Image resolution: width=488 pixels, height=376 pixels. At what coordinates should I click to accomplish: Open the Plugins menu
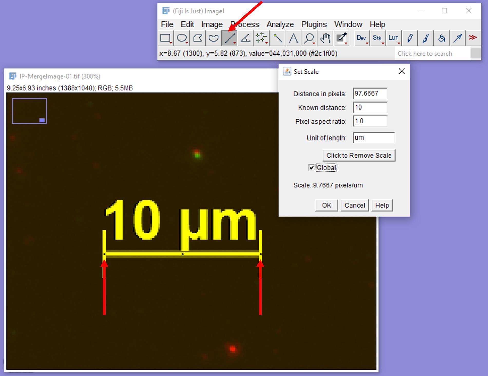(x=314, y=24)
